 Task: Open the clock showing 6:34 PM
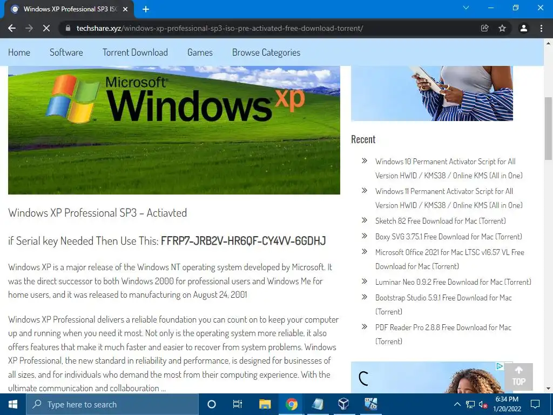(507, 404)
